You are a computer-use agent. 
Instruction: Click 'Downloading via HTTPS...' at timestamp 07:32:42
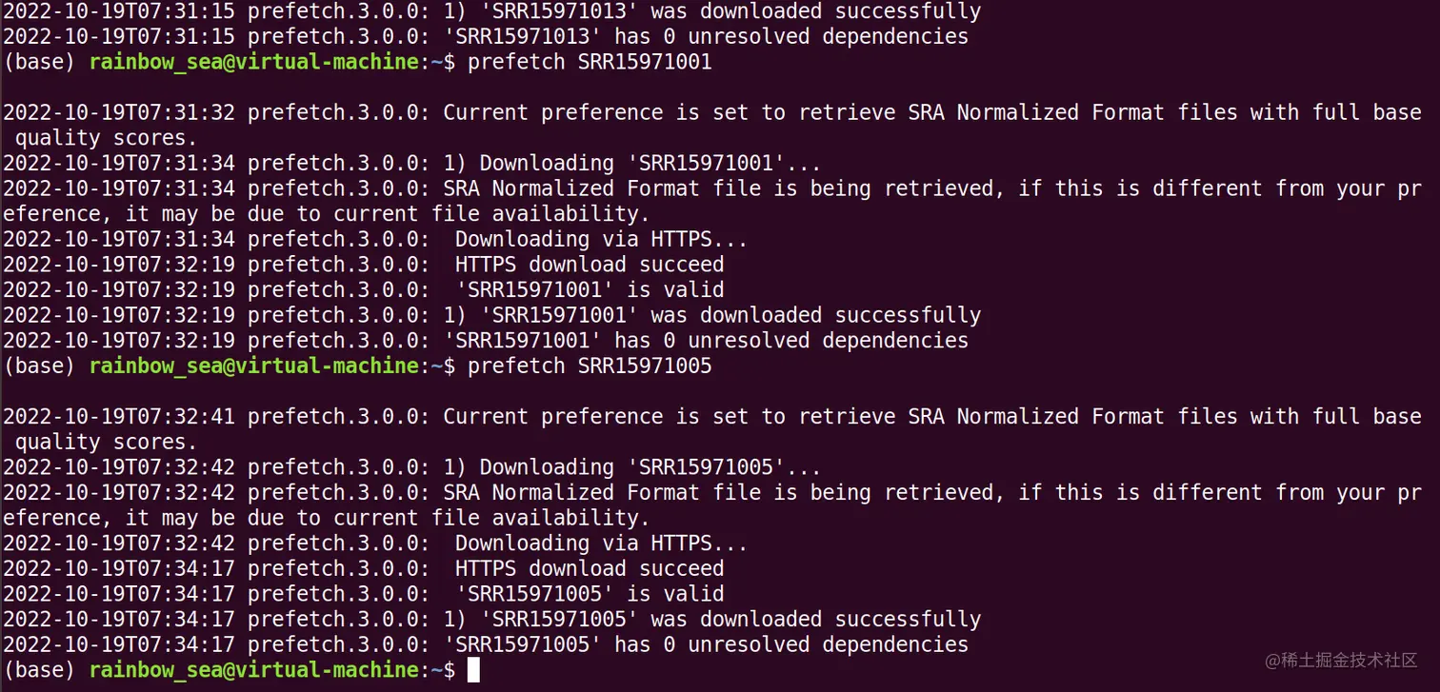[x=601, y=543]
